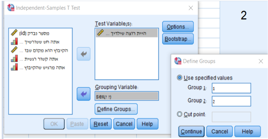Click the SPSS icon in Define Groups title

pyautogui.click(x=178, y=61)
